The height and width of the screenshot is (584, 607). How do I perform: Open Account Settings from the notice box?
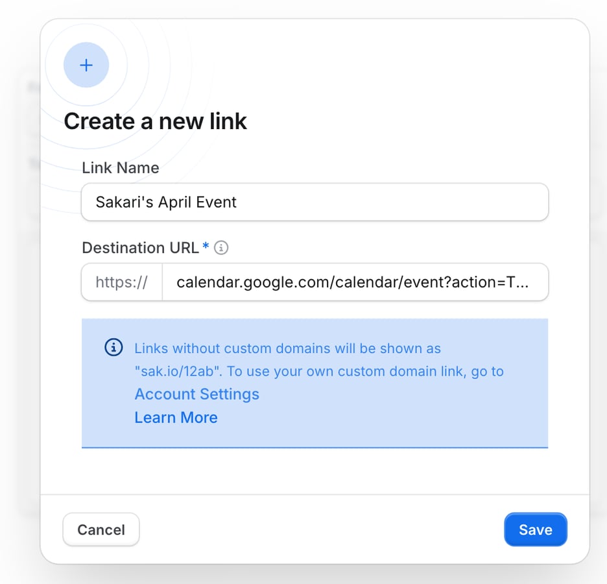coord(196,394)
